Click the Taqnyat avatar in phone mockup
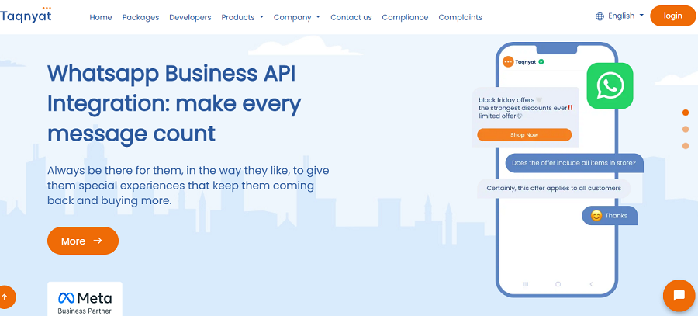This screenshot has height=316, width=698. click(x=508, y=62)
